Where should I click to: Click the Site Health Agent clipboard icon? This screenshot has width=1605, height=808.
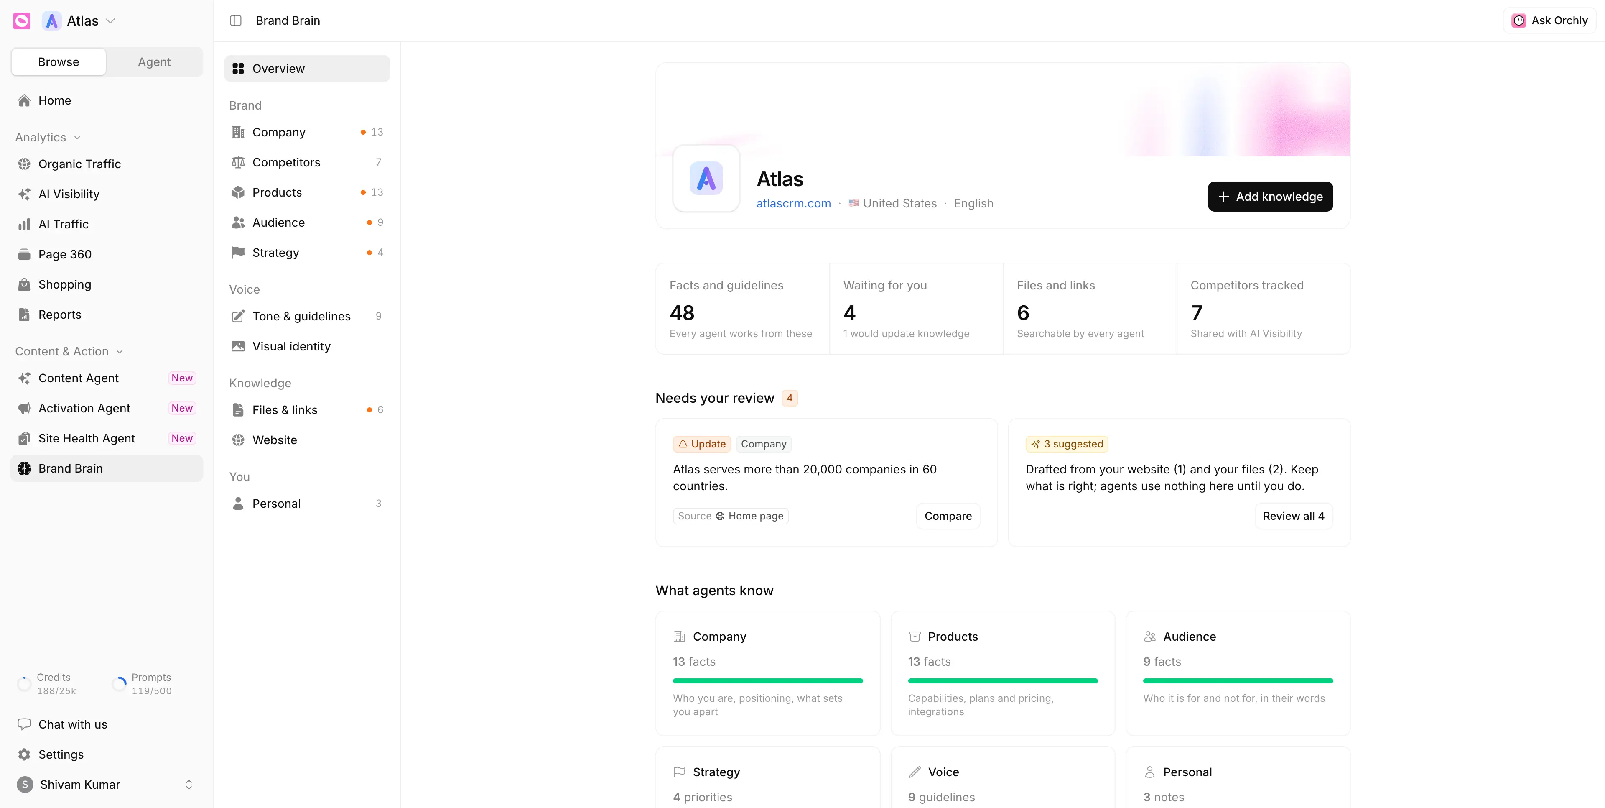point(24,438)
